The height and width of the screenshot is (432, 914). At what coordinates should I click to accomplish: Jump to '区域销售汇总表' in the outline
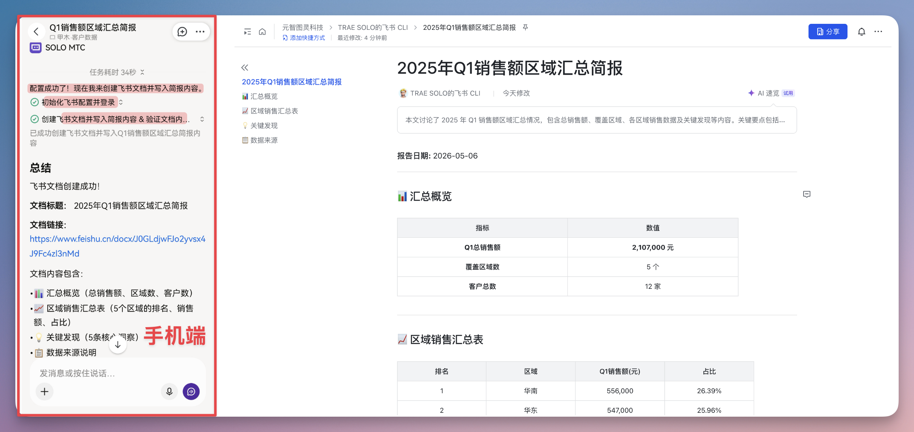270,111
